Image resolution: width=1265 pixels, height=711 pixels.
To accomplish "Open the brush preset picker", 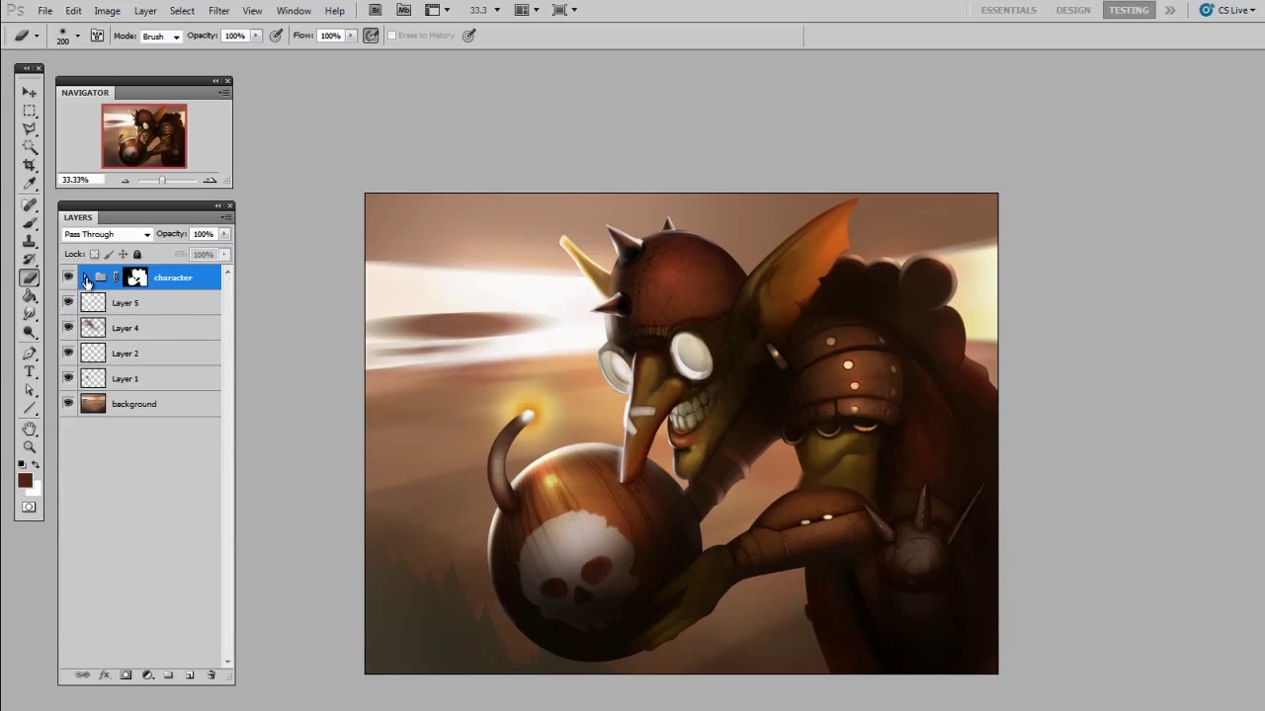I will [77, 36].
